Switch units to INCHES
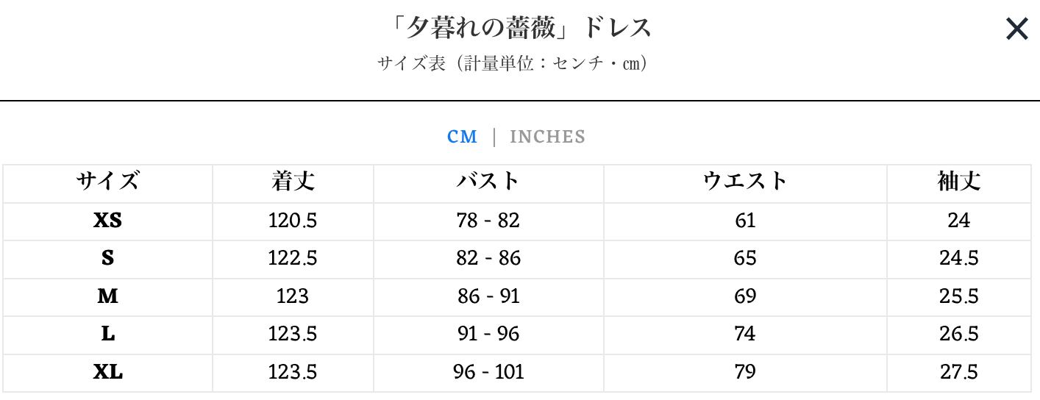 (547, 137)
